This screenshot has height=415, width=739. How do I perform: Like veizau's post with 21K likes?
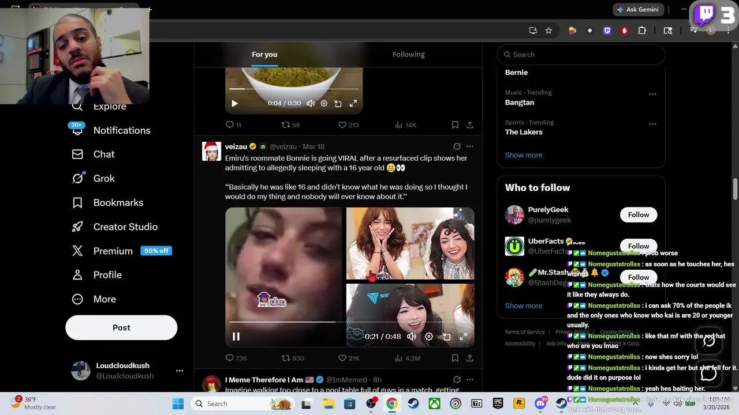349,358
